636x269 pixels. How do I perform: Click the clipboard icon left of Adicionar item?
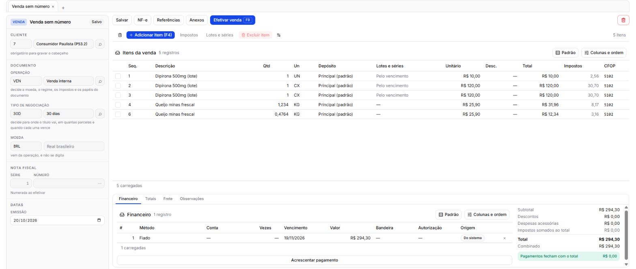(120, 35)
